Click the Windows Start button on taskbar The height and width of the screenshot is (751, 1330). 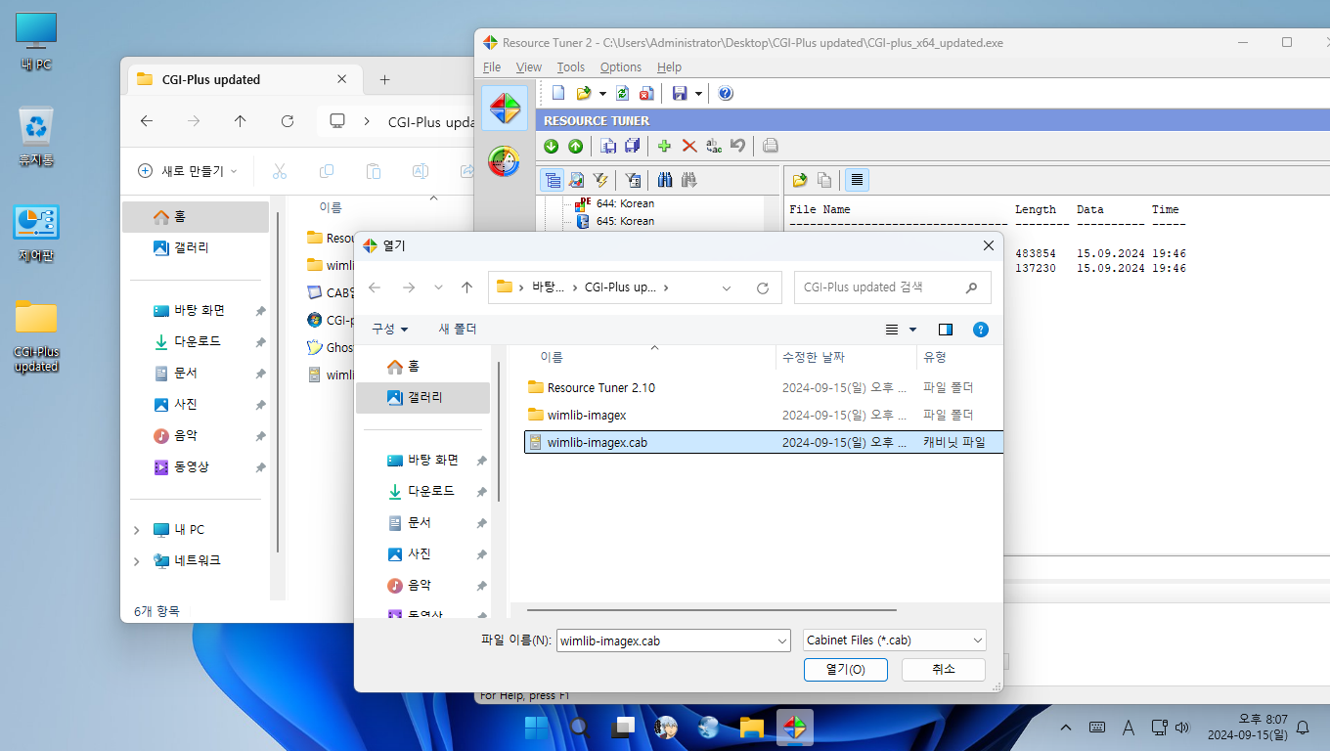pos(537,727)
